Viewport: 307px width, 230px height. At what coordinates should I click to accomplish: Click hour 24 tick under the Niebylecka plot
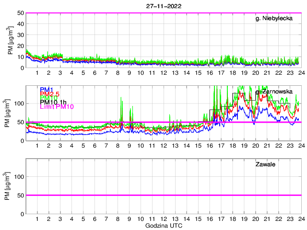point(301,73)
